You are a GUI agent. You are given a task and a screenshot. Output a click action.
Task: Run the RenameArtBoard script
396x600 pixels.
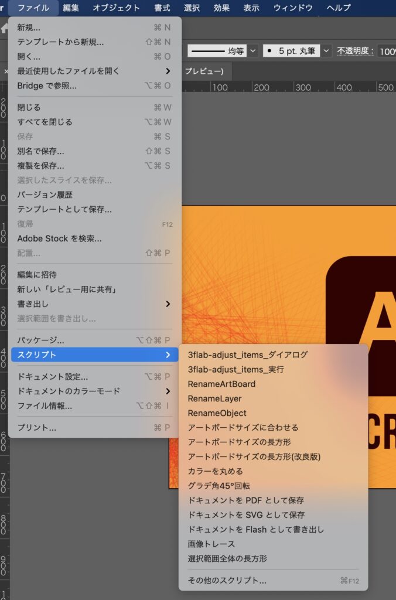tap(221, 384)
